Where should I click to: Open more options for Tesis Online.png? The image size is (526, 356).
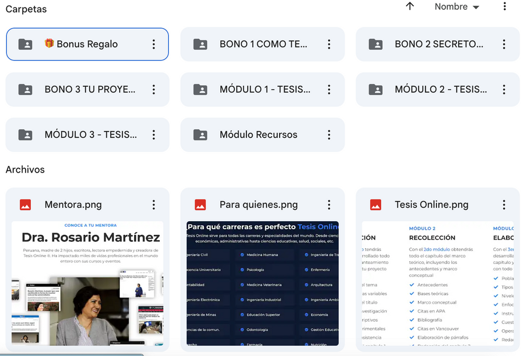pyautogui.click(x=504, y=205)
